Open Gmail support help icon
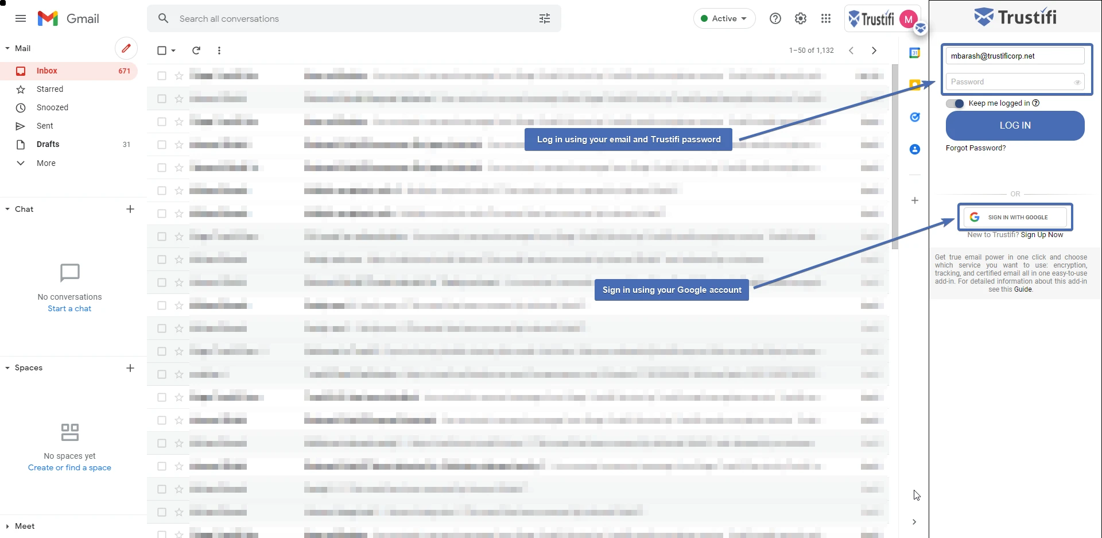Viewport: 1102px width, 538px height. pos(775,18)
